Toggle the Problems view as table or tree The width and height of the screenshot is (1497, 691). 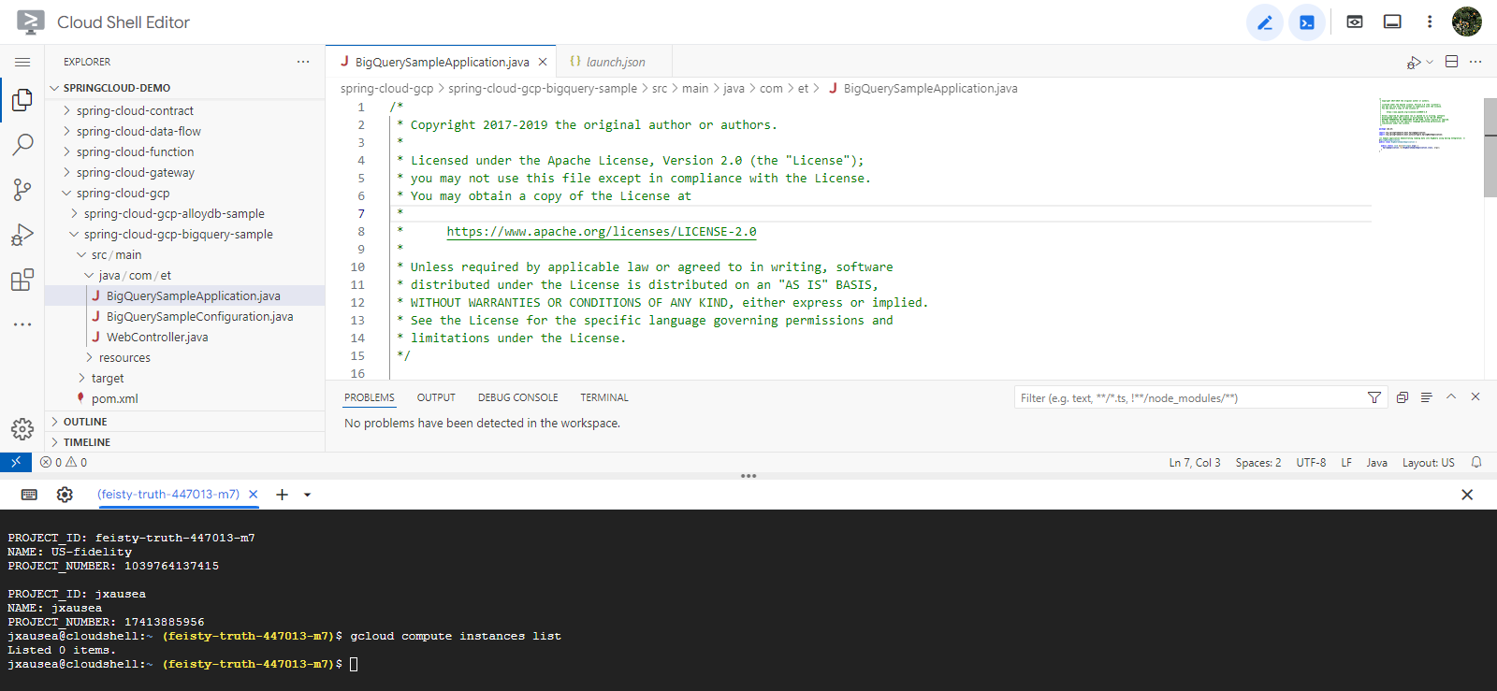click(1427, 397)
